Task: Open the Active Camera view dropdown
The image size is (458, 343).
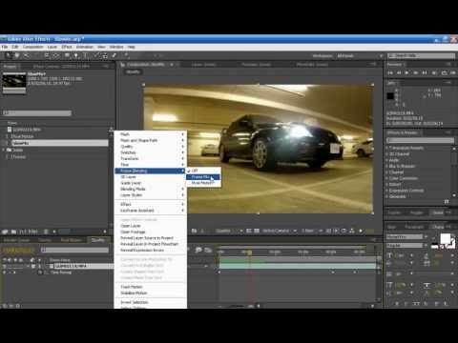Action: pyautogui.click(x=280, y=231)
